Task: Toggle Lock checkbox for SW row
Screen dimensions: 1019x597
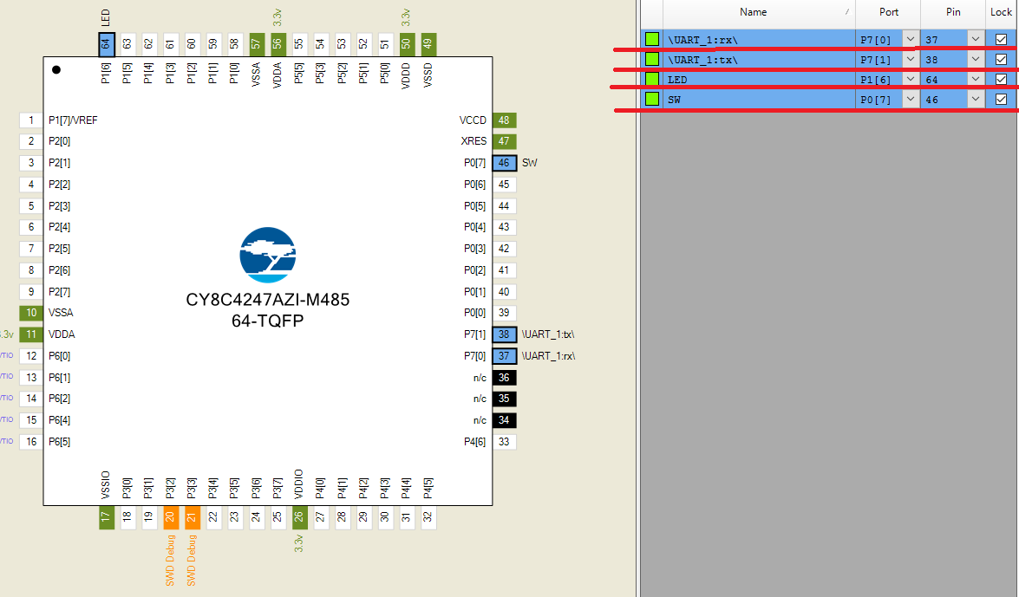Action: click(x=1001, y=100)
